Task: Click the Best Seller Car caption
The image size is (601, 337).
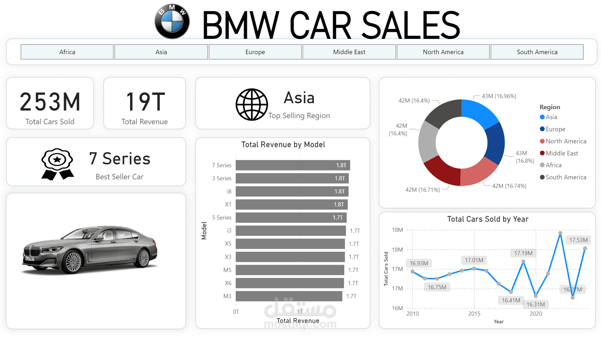Action: point(120,177)
